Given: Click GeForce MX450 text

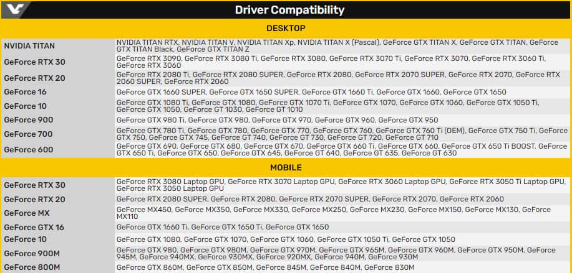Looking at the screenshot, I should tap(143, 210).
